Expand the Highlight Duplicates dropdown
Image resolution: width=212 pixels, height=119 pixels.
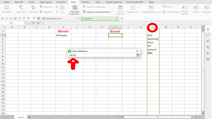pyautogui.click(x=80, y=14)
